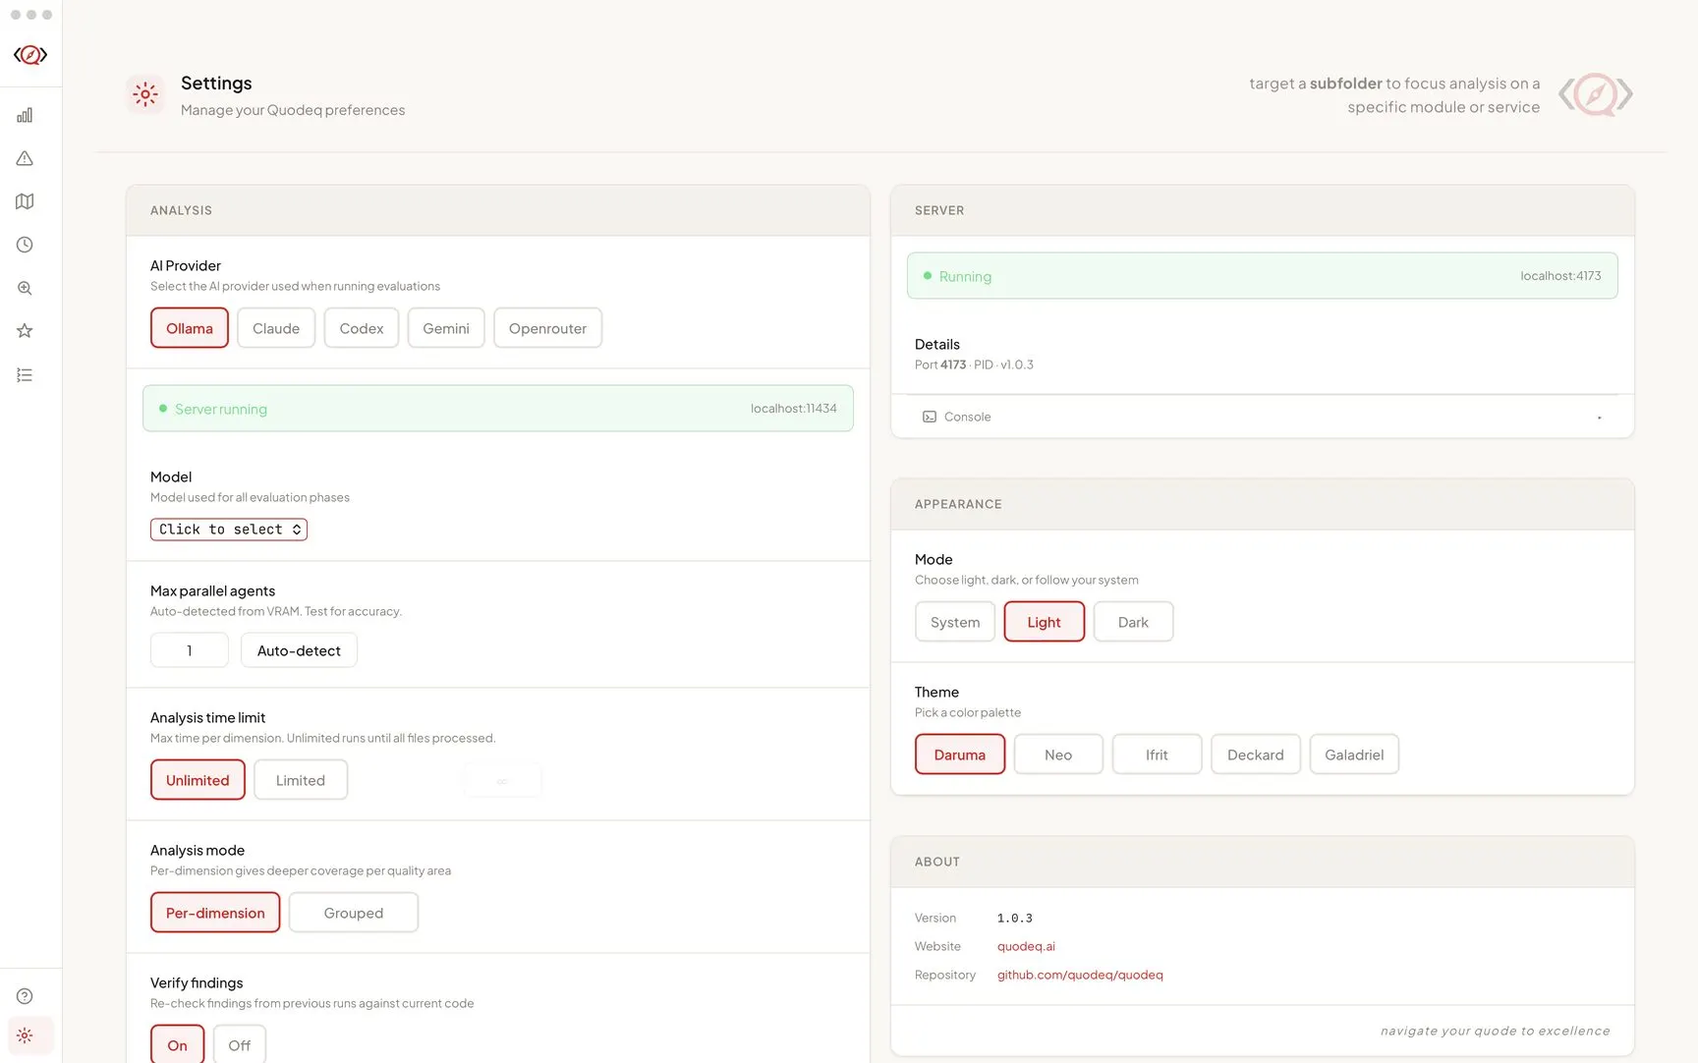The width and height of the screenshot is (1698, 1063).
Task: Open the help question mark icon
Action: pyautogui.click(x=25, y=996)
